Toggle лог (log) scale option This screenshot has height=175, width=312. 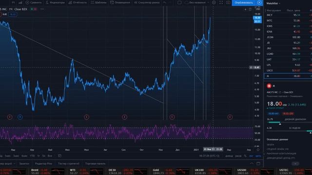pos(251,156)
